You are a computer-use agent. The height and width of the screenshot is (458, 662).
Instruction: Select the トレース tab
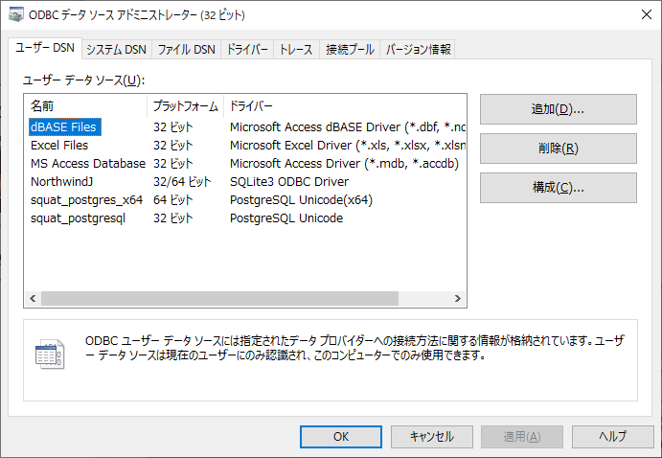(296, 50)
